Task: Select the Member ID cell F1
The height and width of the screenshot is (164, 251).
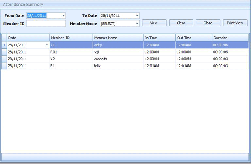Action: coord(71,66)
